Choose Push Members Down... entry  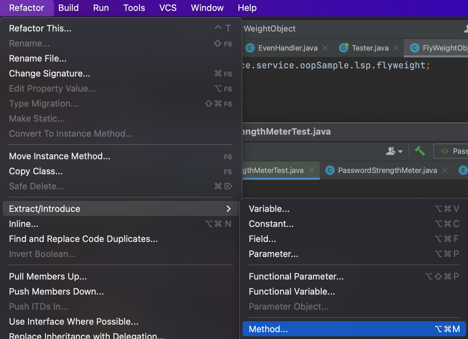coord(121,291)
